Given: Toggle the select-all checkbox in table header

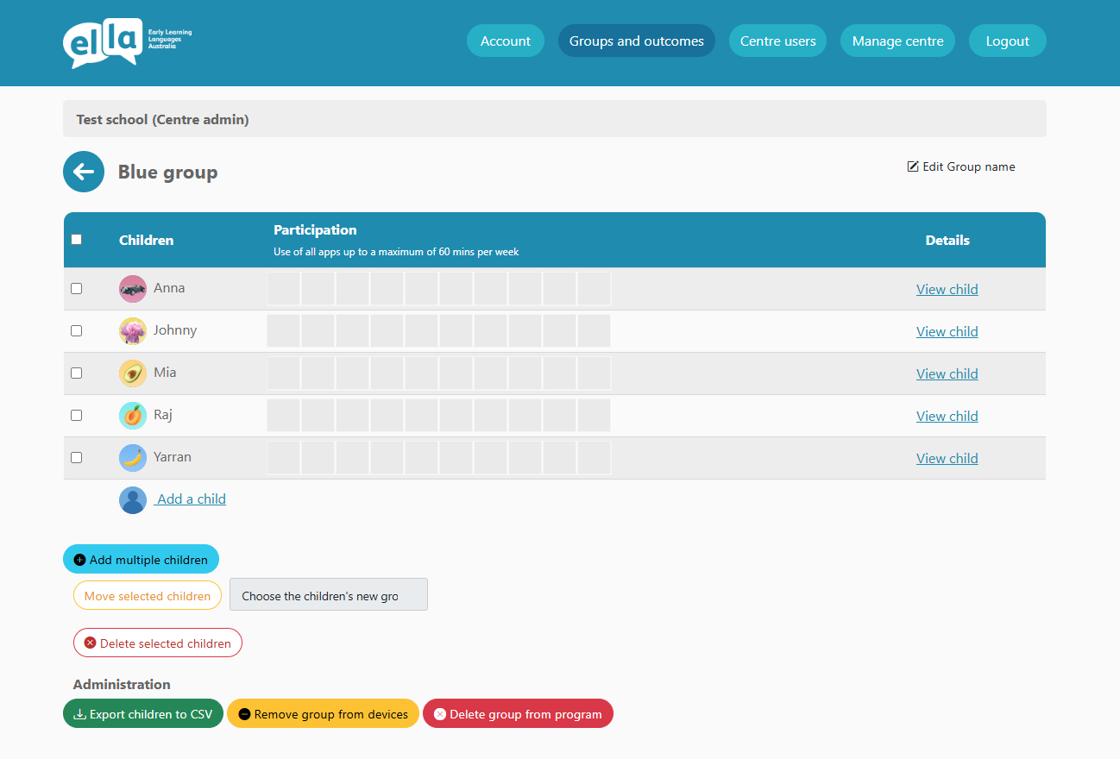Looking at the screenshot, I should pos(76,240).
